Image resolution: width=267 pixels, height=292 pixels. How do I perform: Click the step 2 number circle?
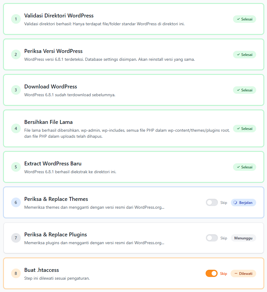coord(16,54)
